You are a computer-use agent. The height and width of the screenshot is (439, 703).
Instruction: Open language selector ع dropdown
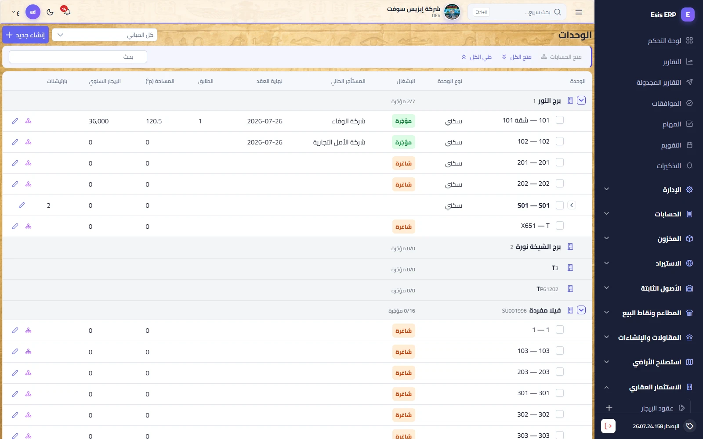[x=16, y=12]
